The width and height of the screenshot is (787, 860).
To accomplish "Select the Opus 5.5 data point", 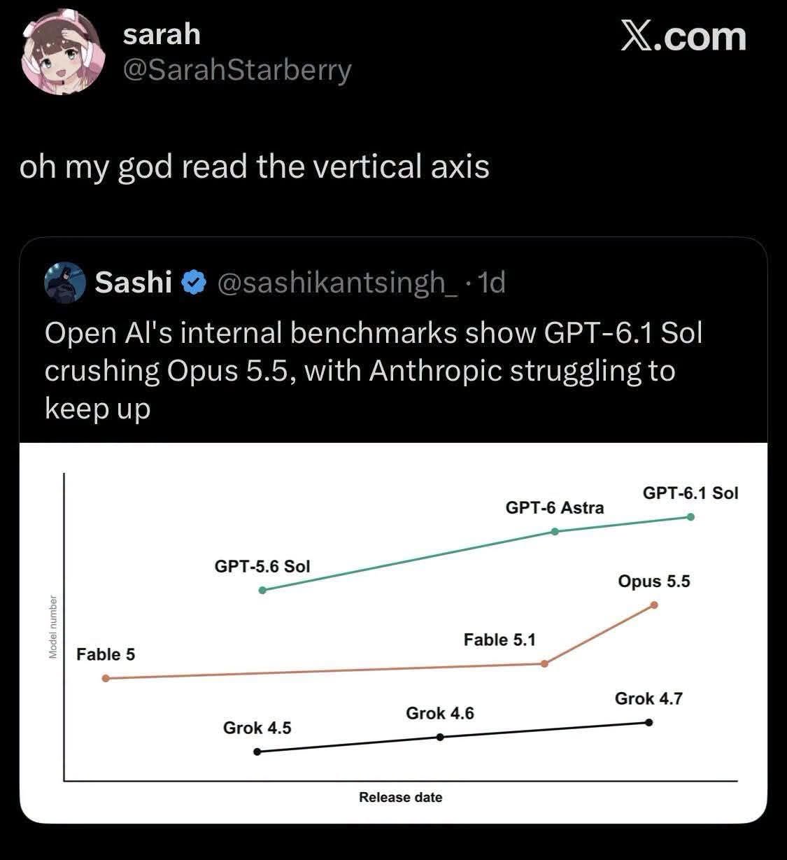I will click(654, 605).
